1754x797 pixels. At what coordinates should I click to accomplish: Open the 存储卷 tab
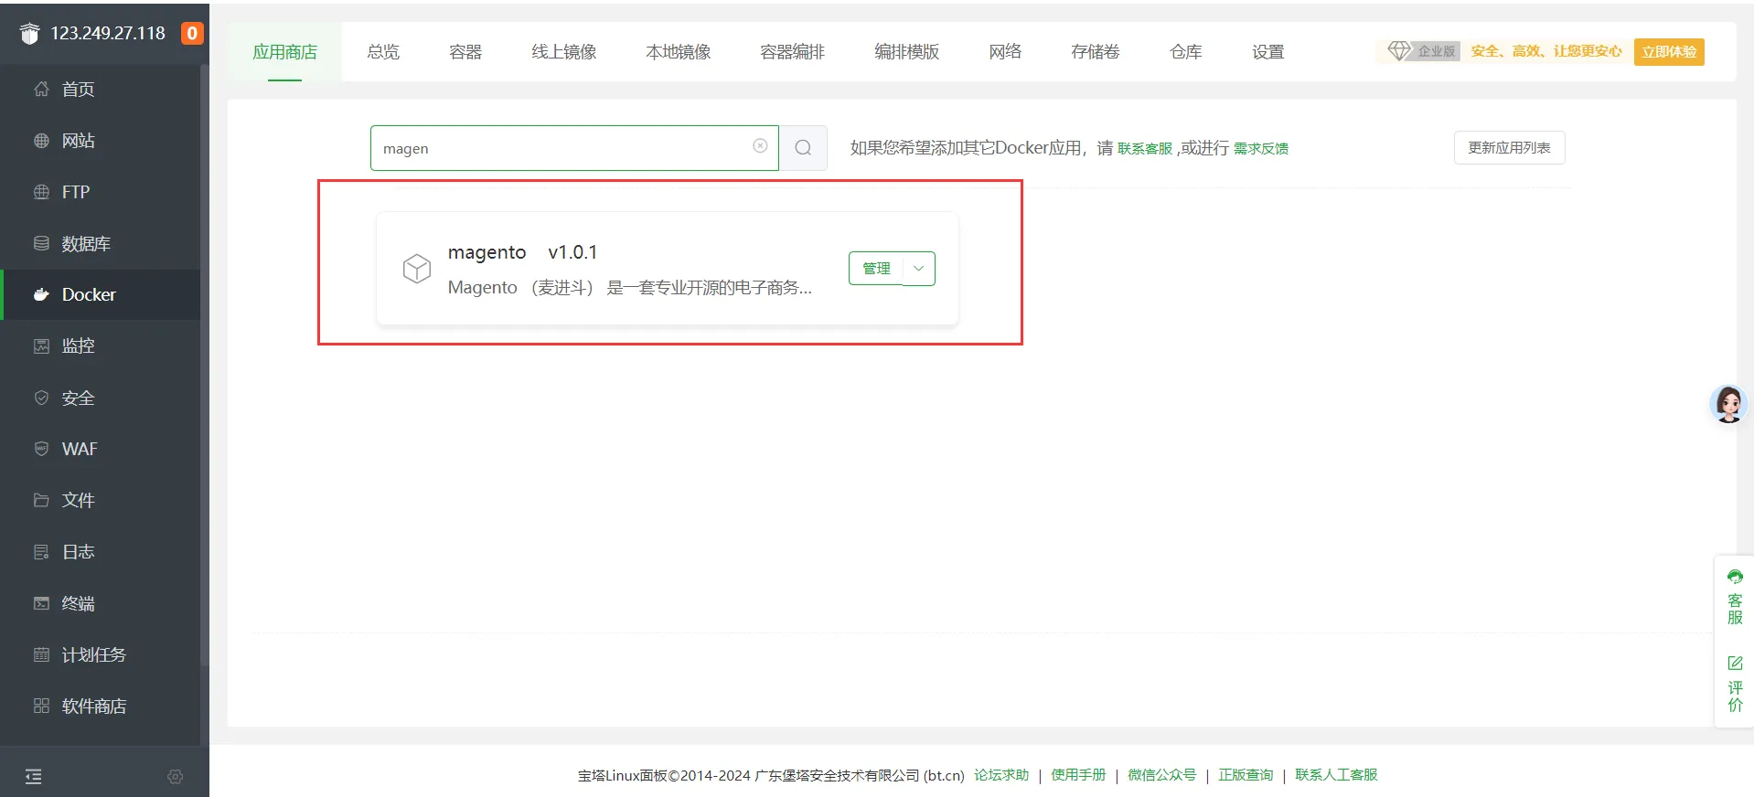(x=1096, y=52)
